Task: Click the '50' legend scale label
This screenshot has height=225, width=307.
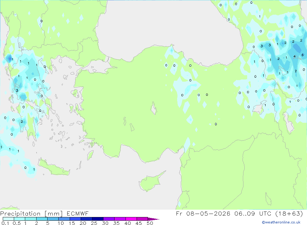Action: tap(150, 223)
